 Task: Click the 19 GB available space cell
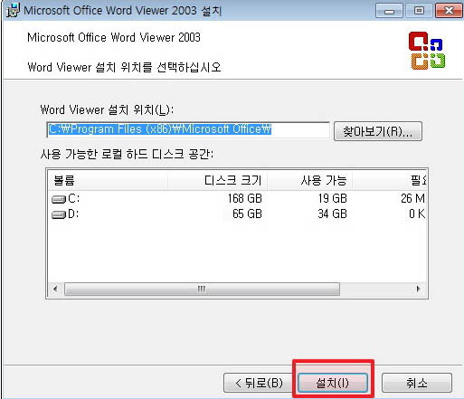click(x=332, y=198)
